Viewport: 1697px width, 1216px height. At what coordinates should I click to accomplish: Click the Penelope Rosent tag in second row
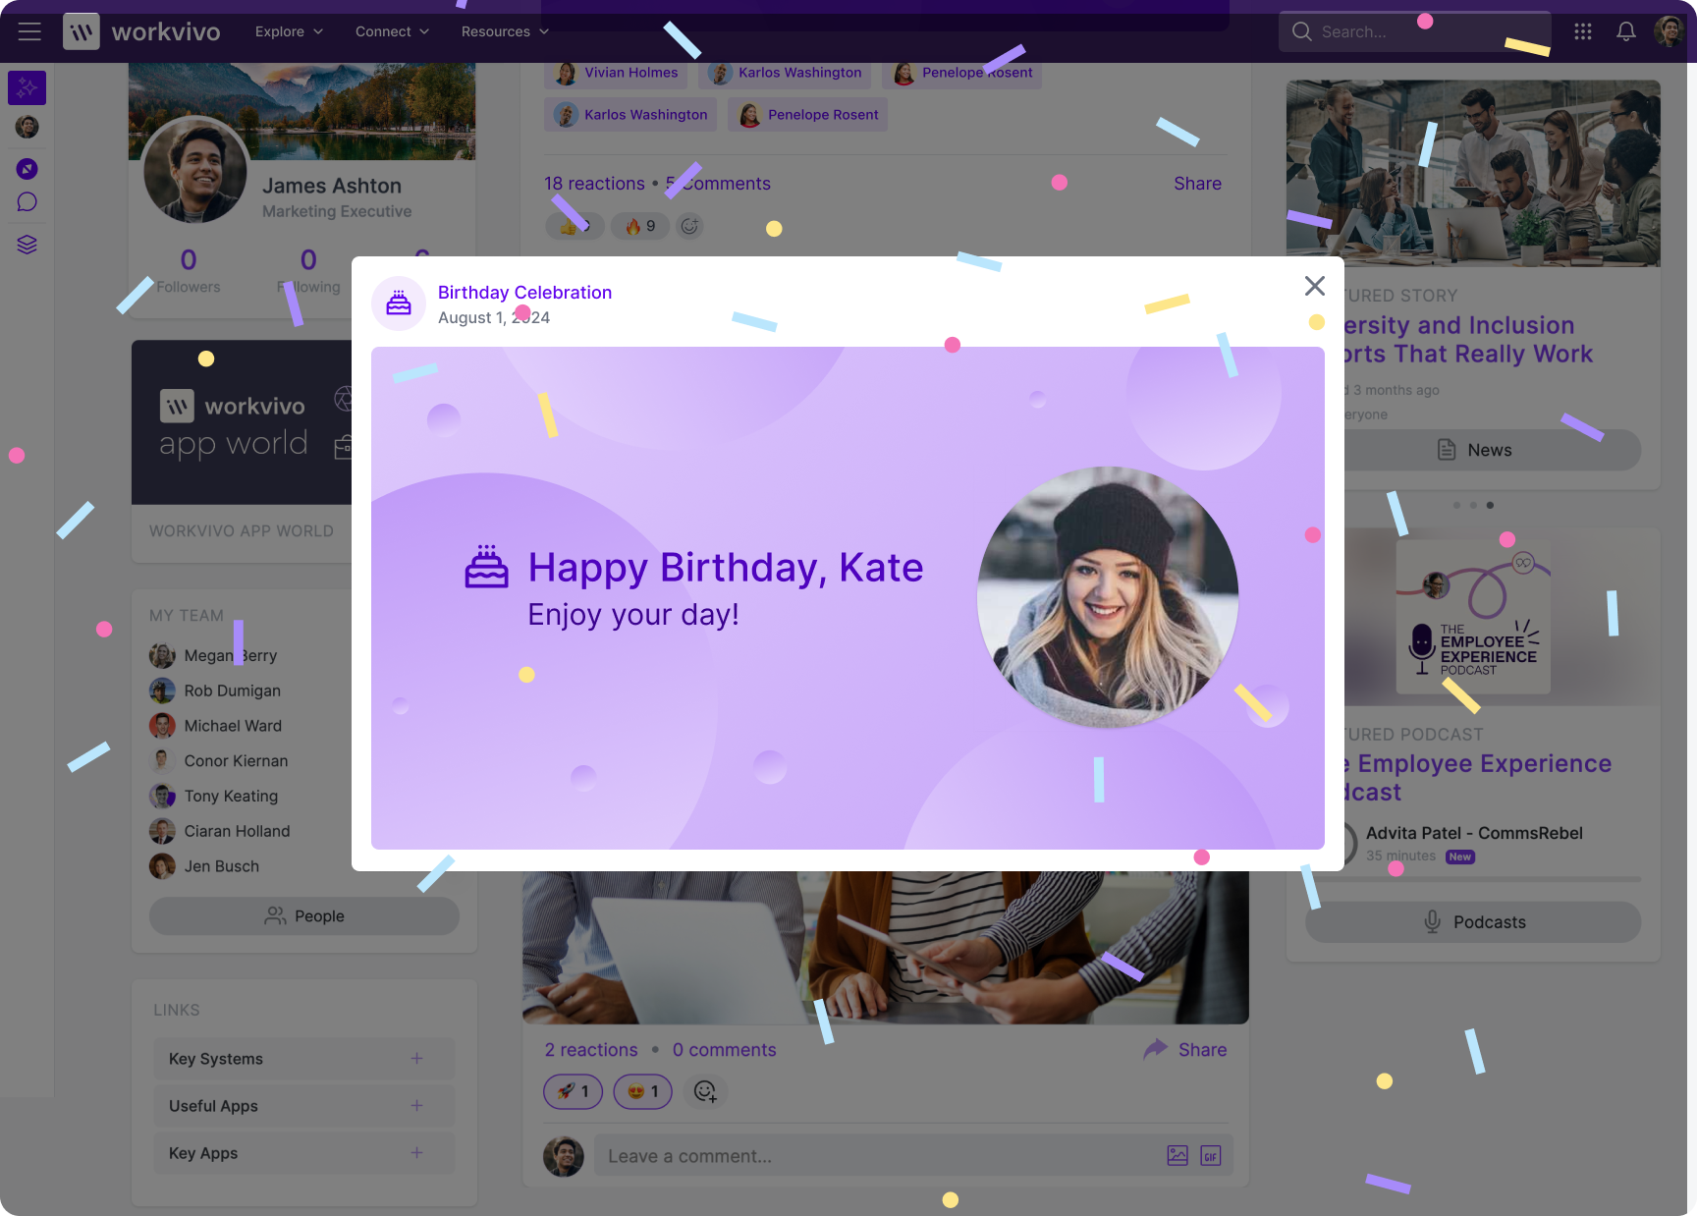click(x=808, y=115)
